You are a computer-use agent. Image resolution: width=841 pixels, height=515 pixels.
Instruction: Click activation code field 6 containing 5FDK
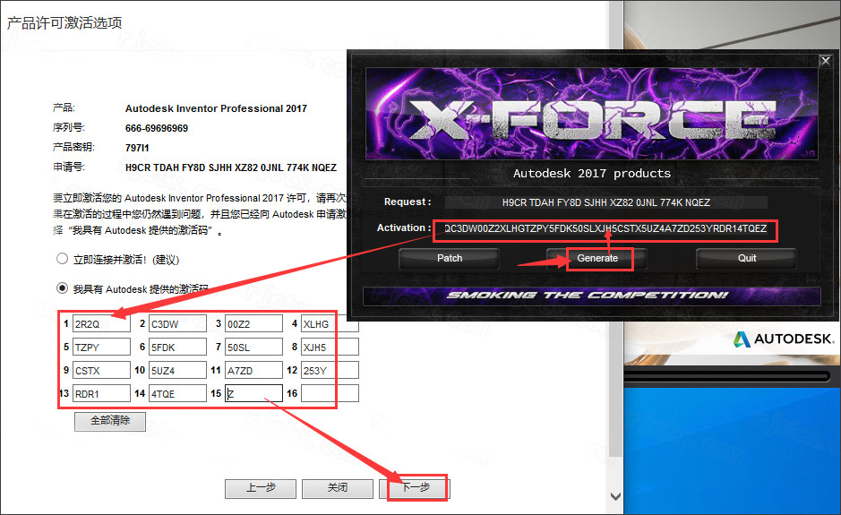[177, 348]
